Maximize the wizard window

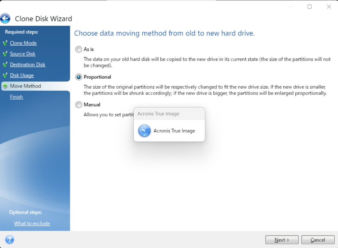(310, 7)
